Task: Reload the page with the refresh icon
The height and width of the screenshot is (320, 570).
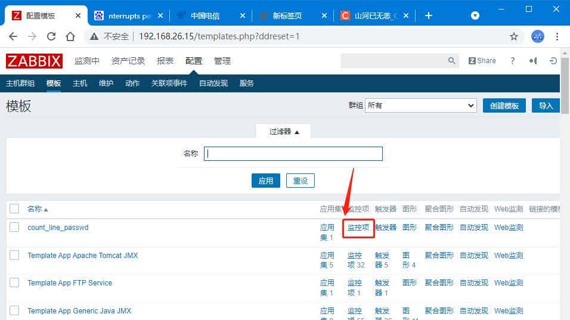Action: (51, 36)
